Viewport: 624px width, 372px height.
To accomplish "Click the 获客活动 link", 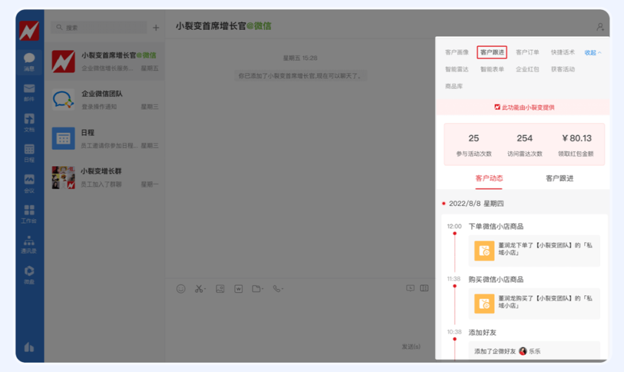I will pos(564,69).
